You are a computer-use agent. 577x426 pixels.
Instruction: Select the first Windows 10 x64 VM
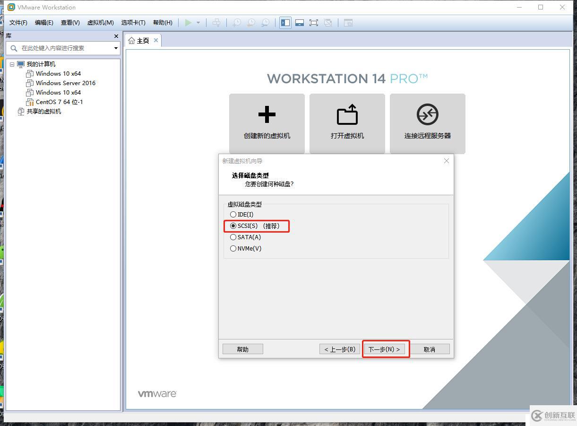(x=58, y=74)
